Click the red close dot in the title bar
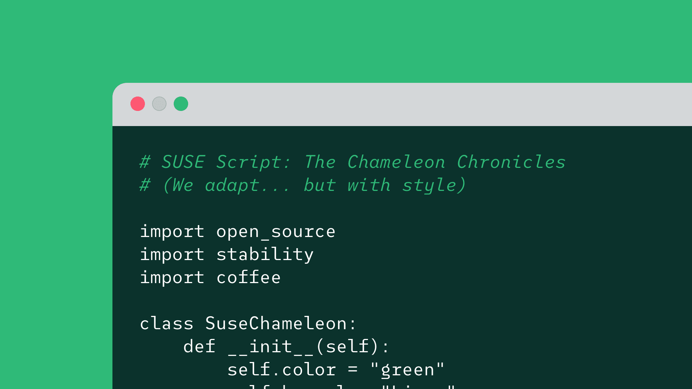 138,104
